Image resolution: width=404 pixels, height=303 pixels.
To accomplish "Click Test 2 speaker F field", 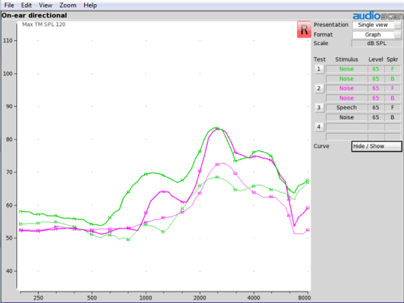I will pos(393,88).
